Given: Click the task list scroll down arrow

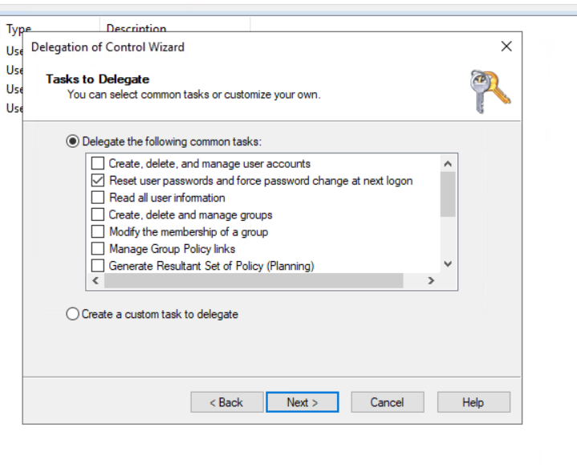Looking at the screenshot, I should pyautogui.click(x=448, y=263).
